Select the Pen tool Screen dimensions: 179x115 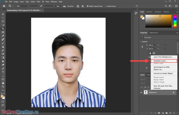(x=3, y=68)
